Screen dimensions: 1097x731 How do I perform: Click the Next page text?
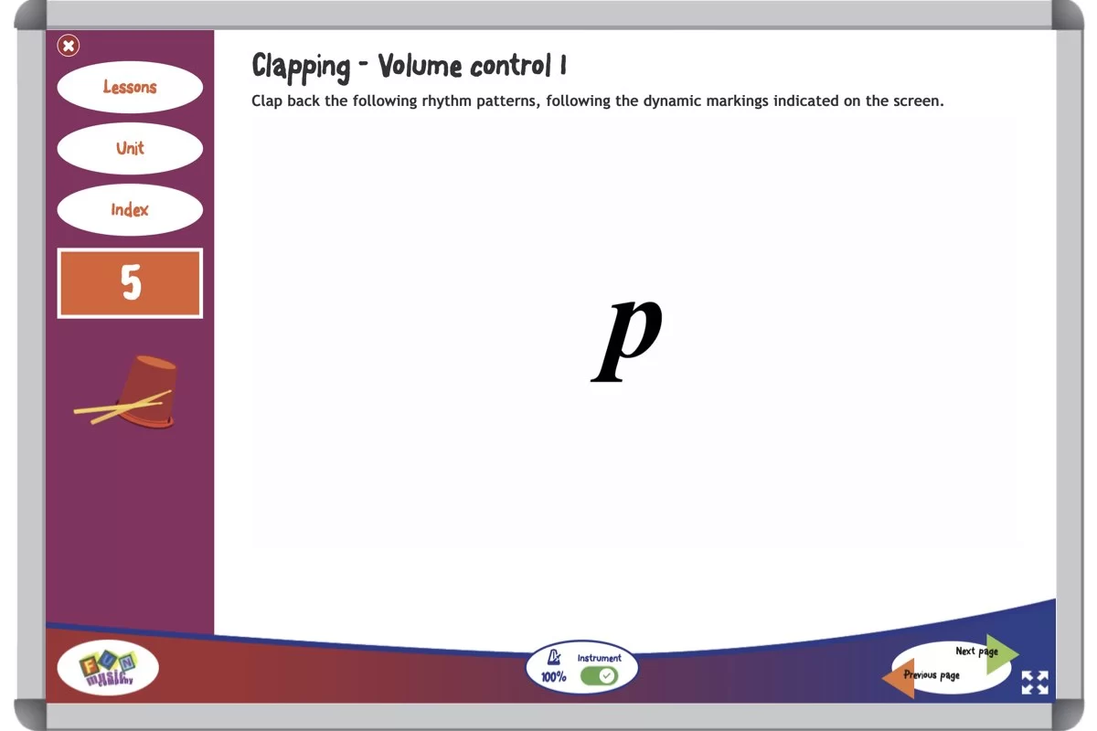(x=975, y=652)
